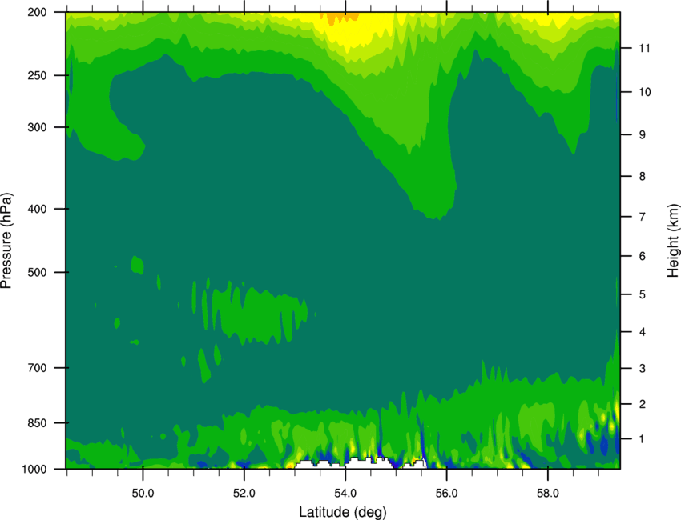The image size is (681, 520).
Task: Click the 200 pressure tick label
Action: point(37,12)
